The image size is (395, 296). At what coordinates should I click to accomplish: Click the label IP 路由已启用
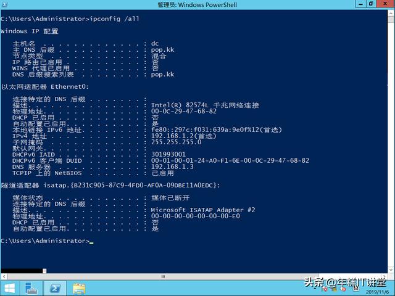[x=37, y=62]
